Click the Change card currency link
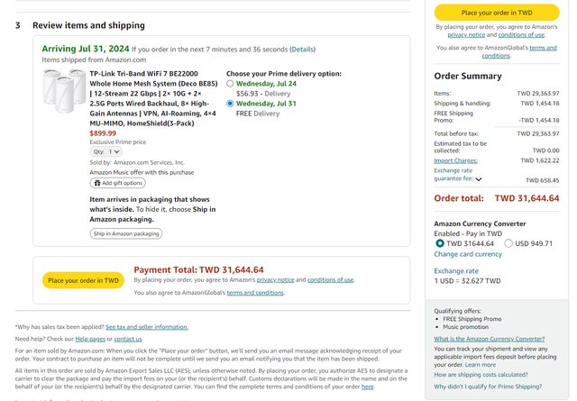Screen dimensions: 577x401 468,254
